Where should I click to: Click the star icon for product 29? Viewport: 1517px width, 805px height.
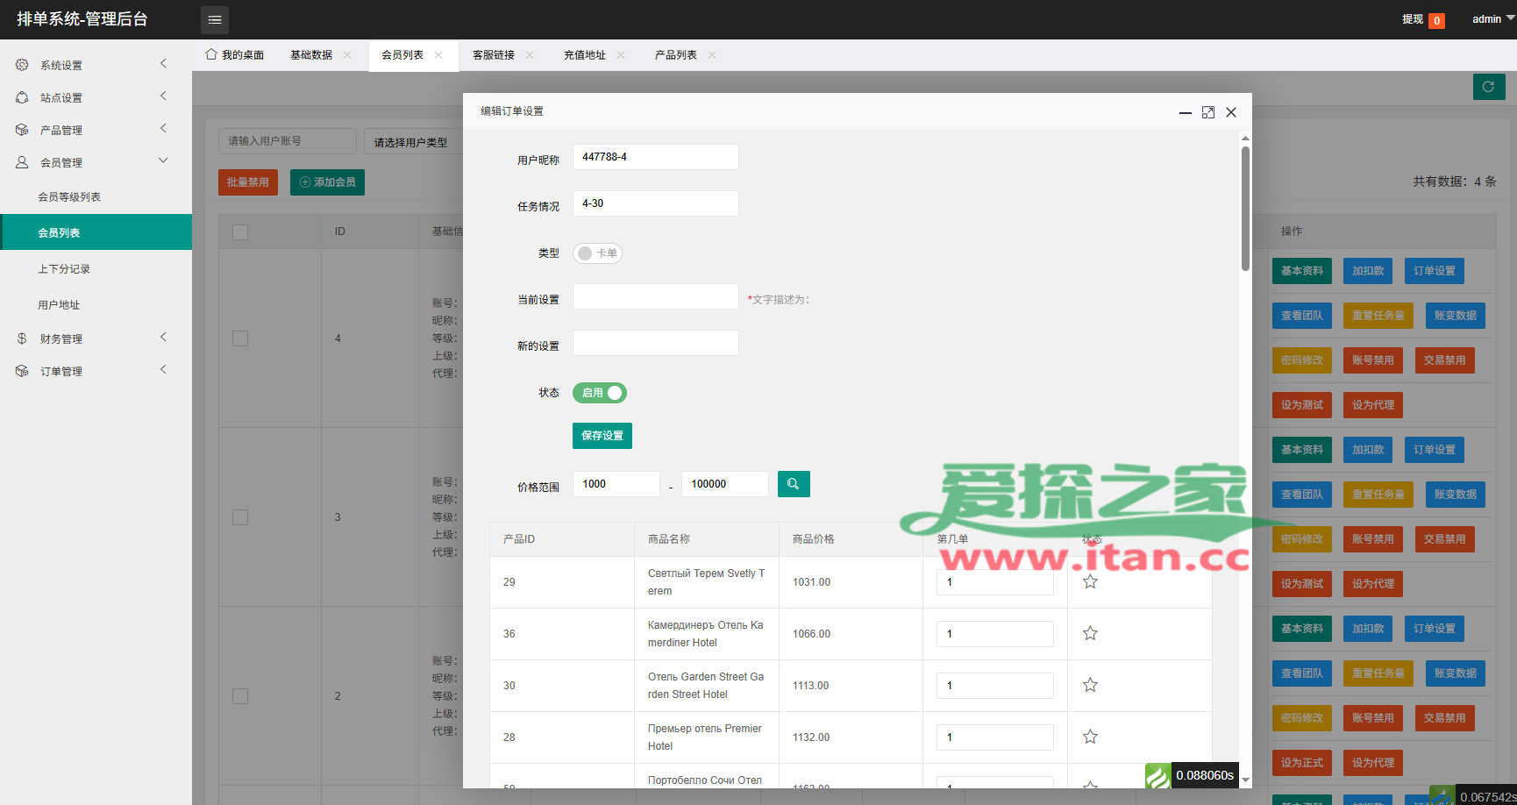(1090, 581)
